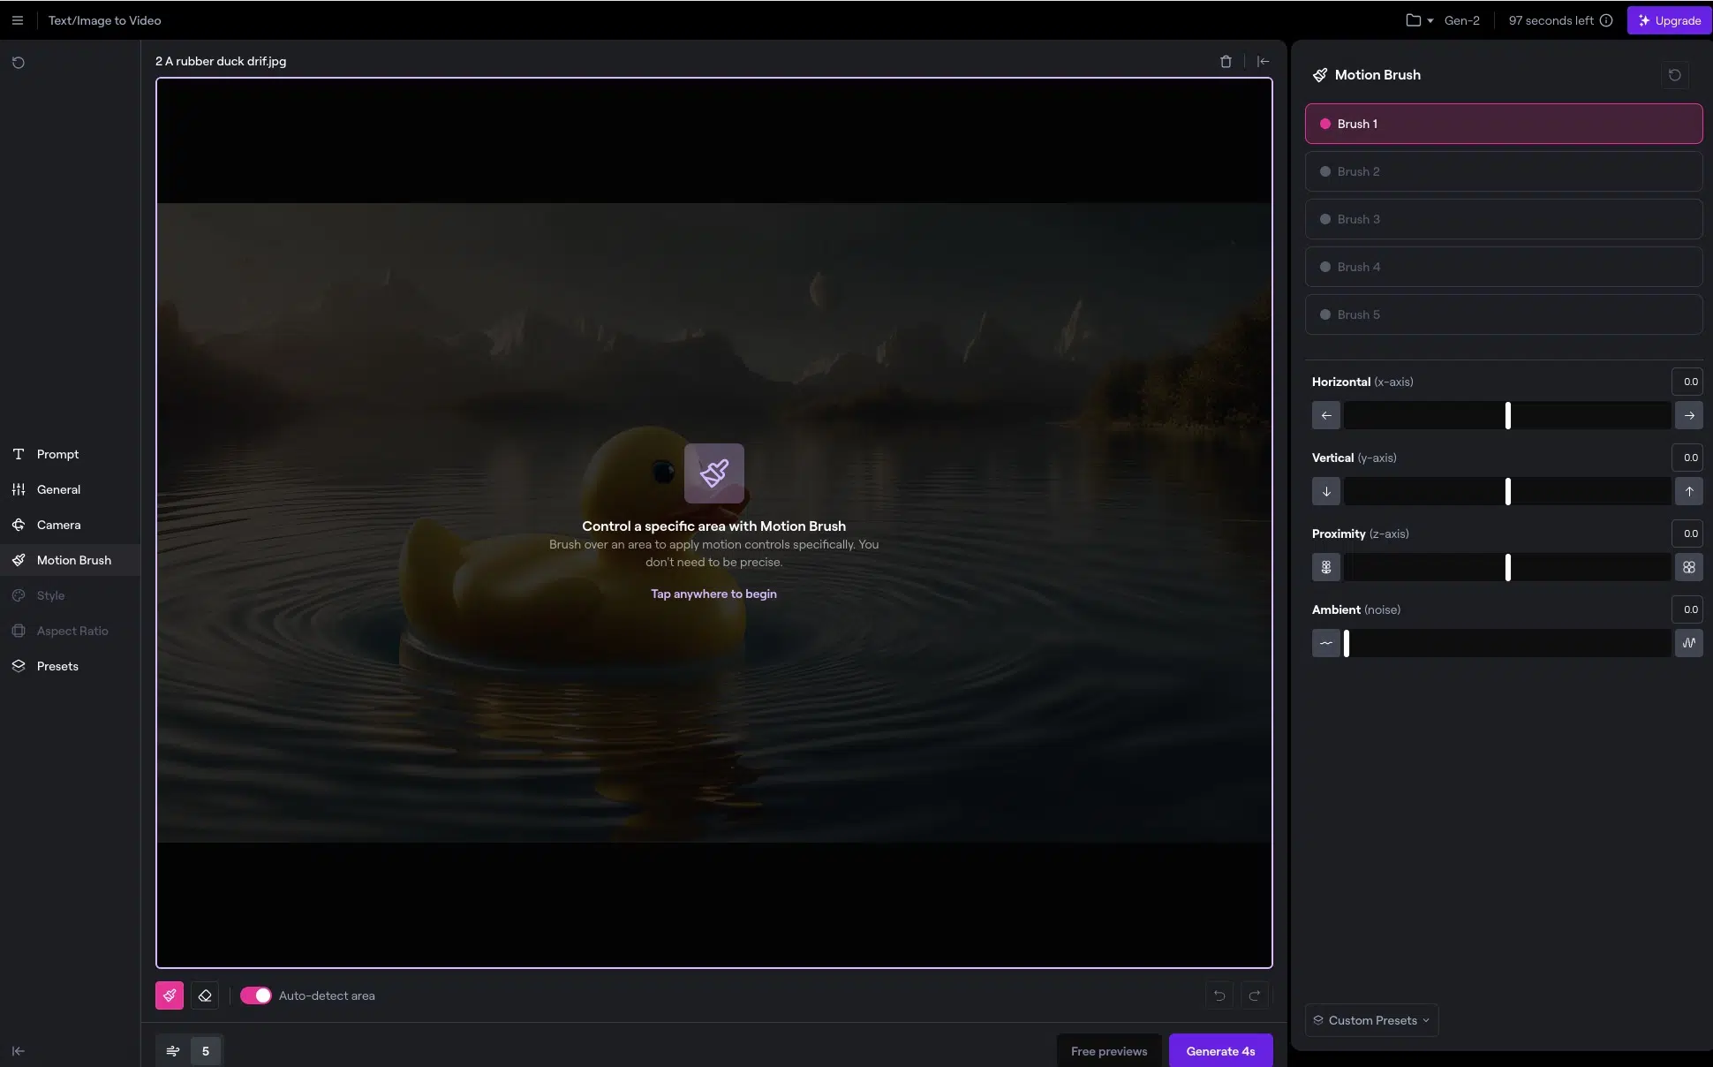
Task: Click the Proximity z-axis slider handle
Action: tap(1507, 567)
